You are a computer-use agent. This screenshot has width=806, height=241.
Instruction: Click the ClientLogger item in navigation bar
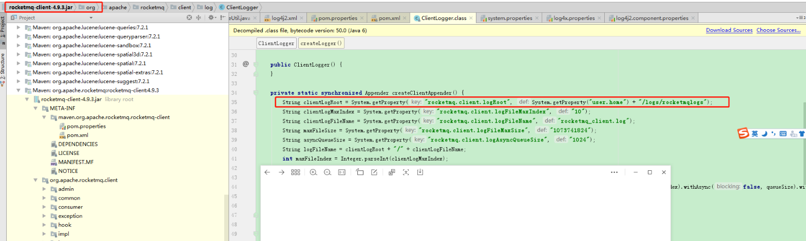(x=239, y=8)
